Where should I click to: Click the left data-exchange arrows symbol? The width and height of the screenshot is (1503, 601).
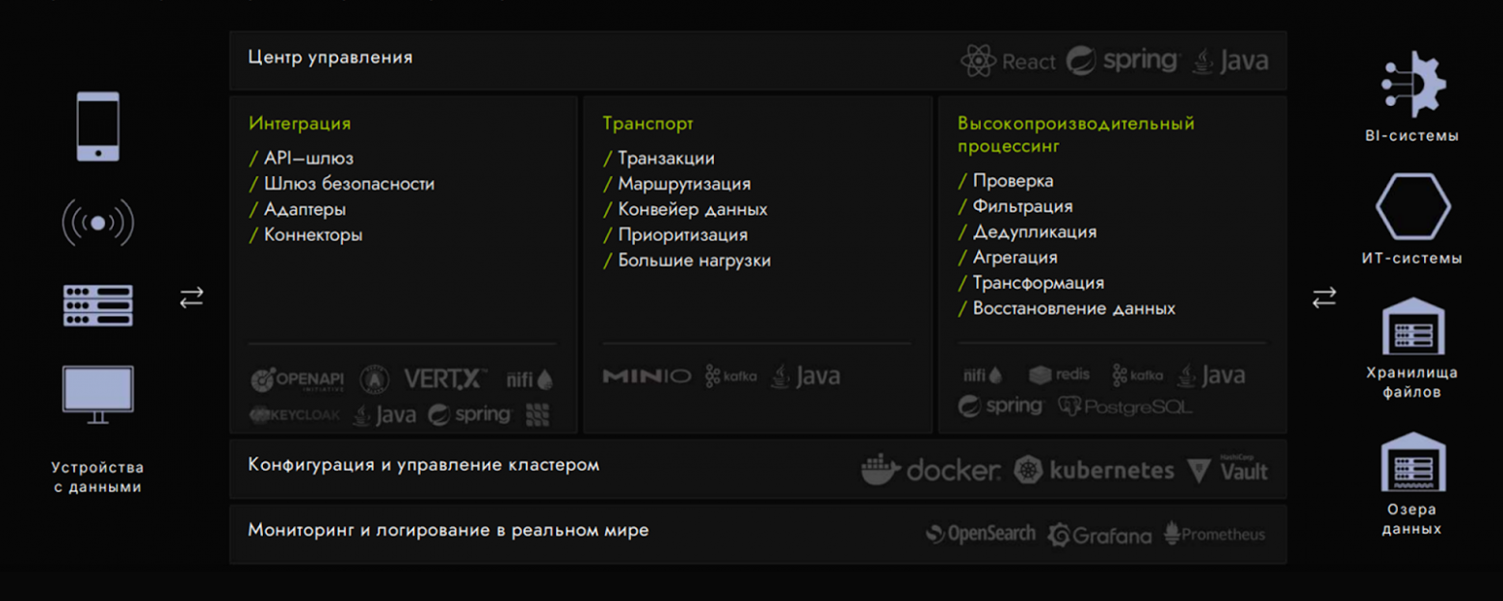click(x=191, y=299)
